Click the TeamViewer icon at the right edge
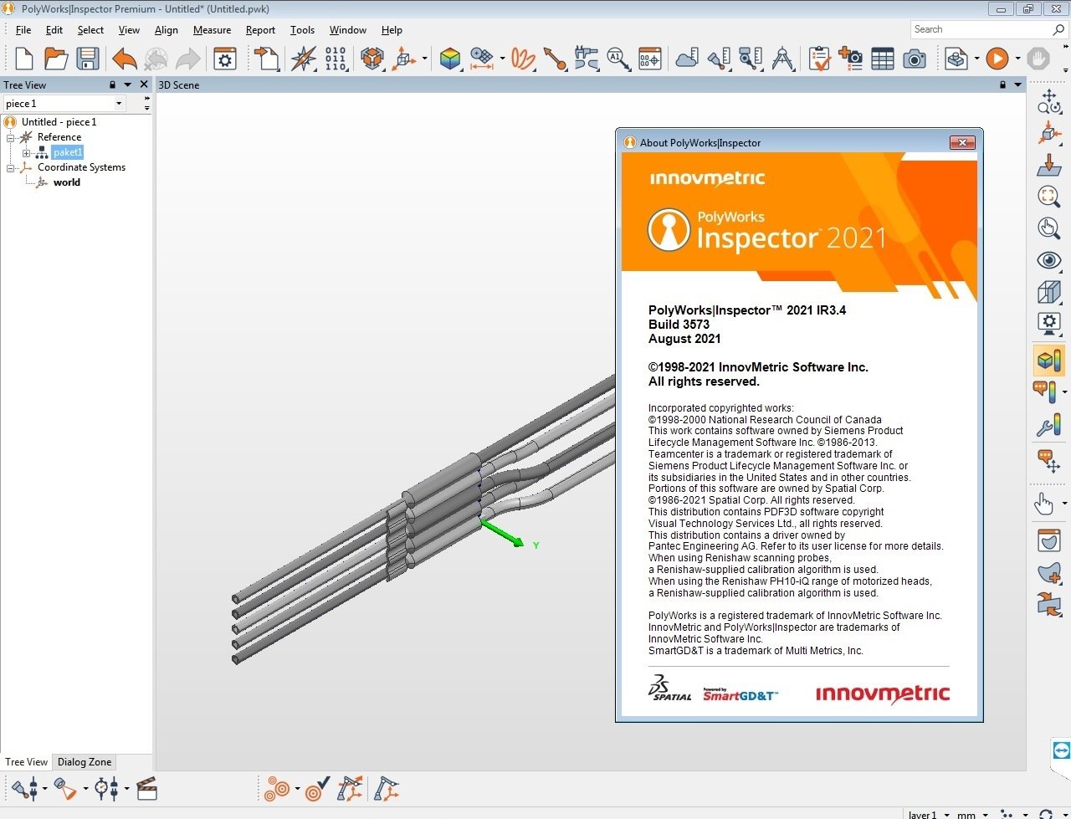Image resolution: width=1071 pixels, height=819 pixels. (x=1061, y=750)
